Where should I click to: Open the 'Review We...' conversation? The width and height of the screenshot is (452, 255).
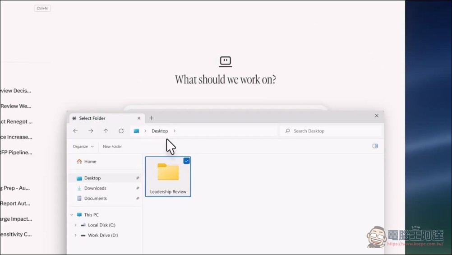pyautogui.click(x=16, y=106)
